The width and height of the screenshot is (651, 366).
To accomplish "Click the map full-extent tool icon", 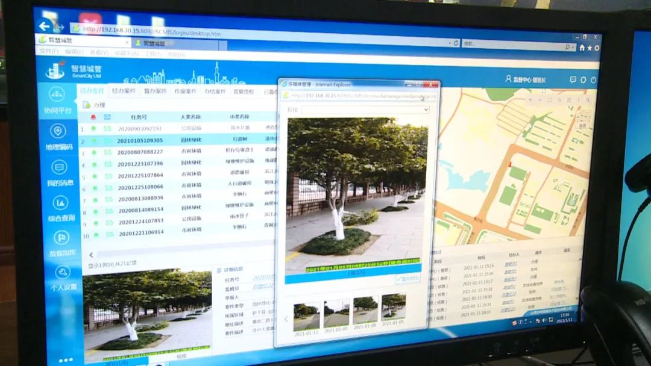I will point(550,100).
